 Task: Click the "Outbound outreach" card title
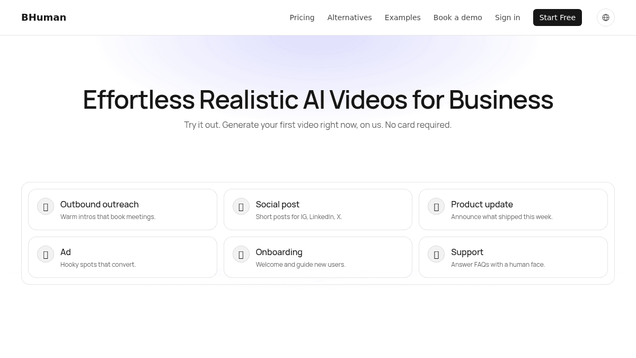tap(100, 204)
